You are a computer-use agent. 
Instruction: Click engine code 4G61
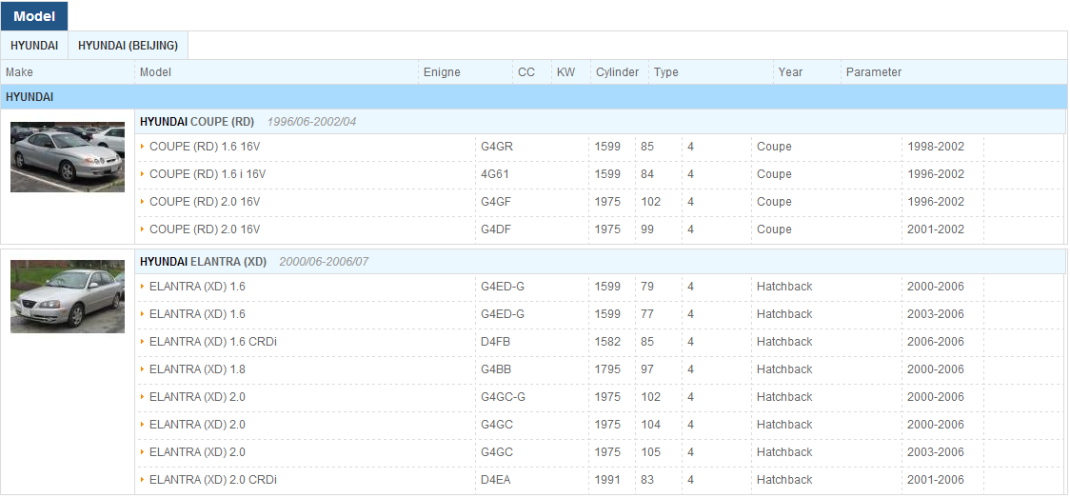[495, 174]
